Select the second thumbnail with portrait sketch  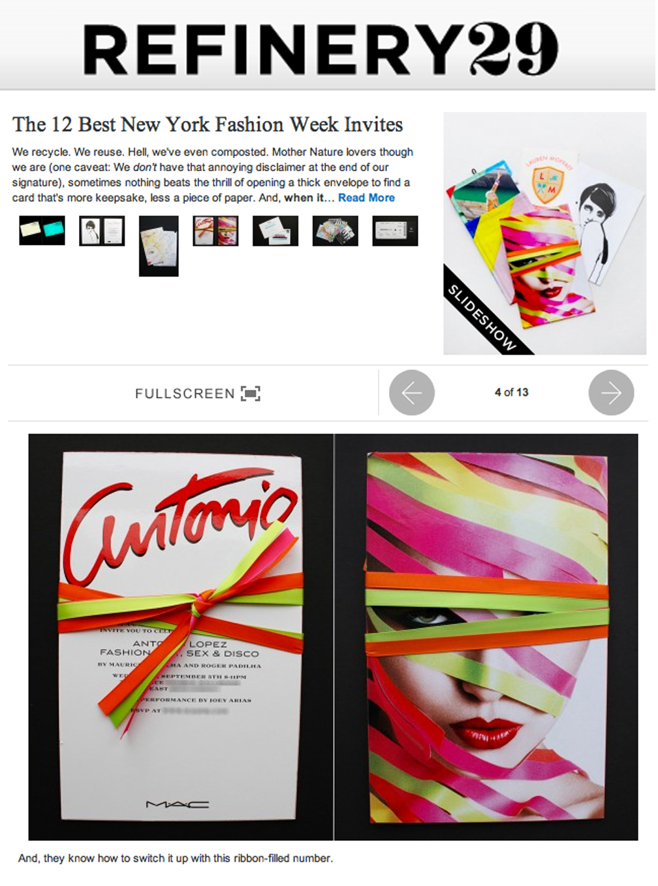pyautogui.click(x=102, y=231)
